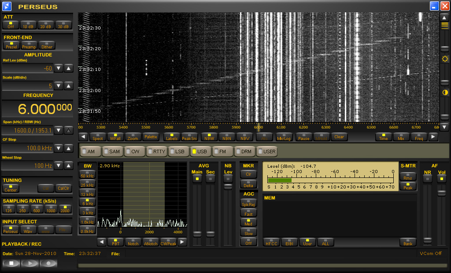Enable the NR noise reduction toggle

(427, 179)
